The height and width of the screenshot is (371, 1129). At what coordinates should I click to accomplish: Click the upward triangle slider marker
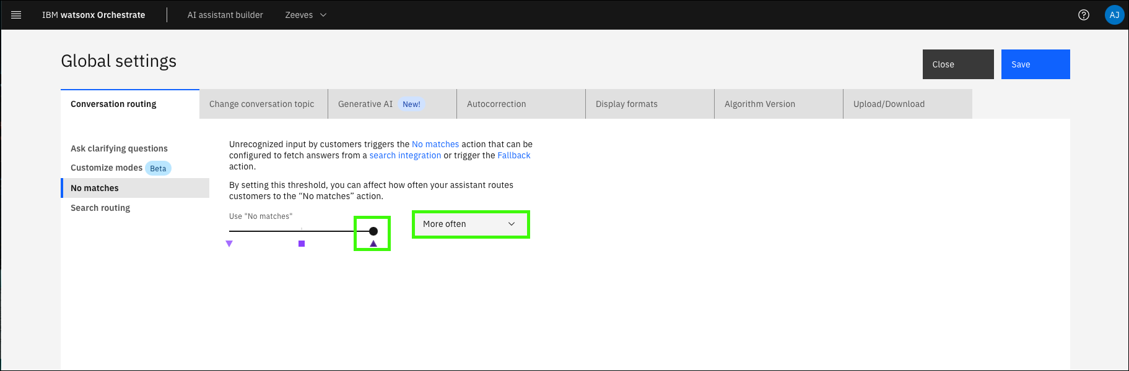(373, 244)
